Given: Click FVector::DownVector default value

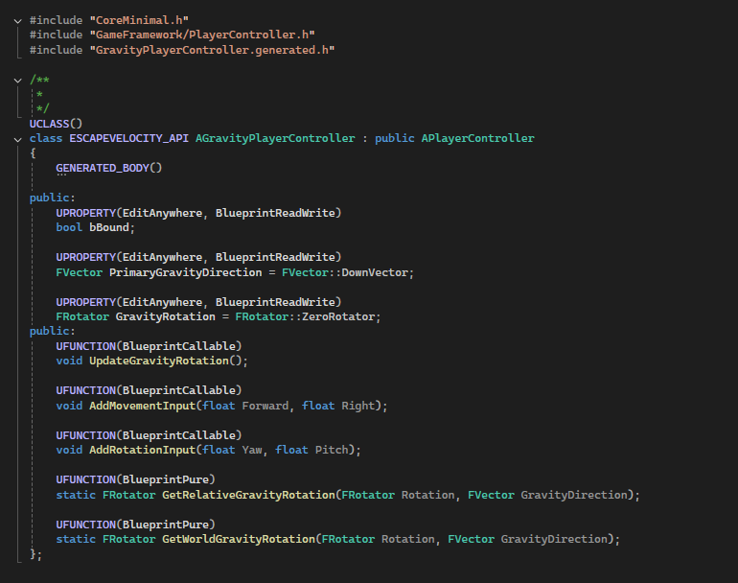Looking at the screenshot, I should [x=345, y=272].
